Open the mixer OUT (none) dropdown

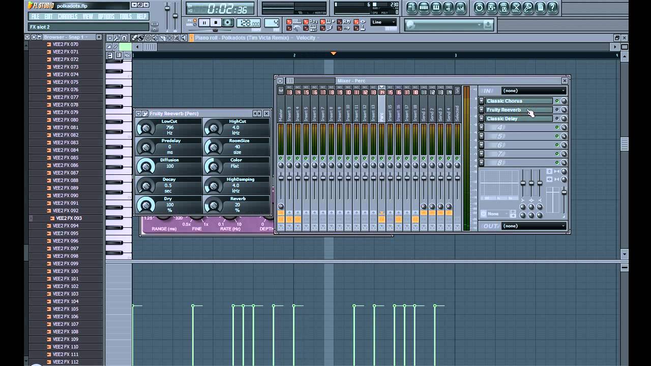click(534, 226)
